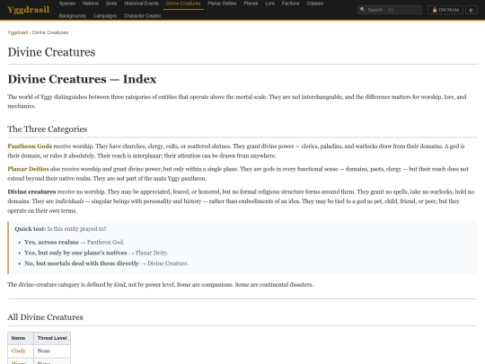Go to Campaigns page
Screen dimensions: 485x364
[x=105, y=16]
